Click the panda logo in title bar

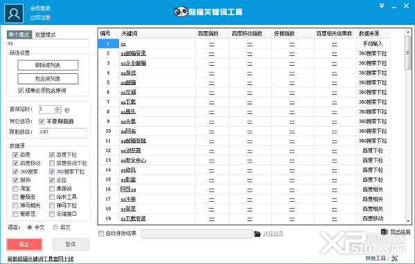point(181,12)
